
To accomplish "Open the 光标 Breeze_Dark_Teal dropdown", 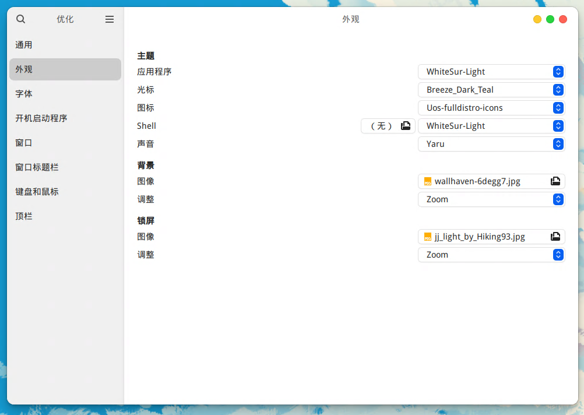I will pos(491,90).
